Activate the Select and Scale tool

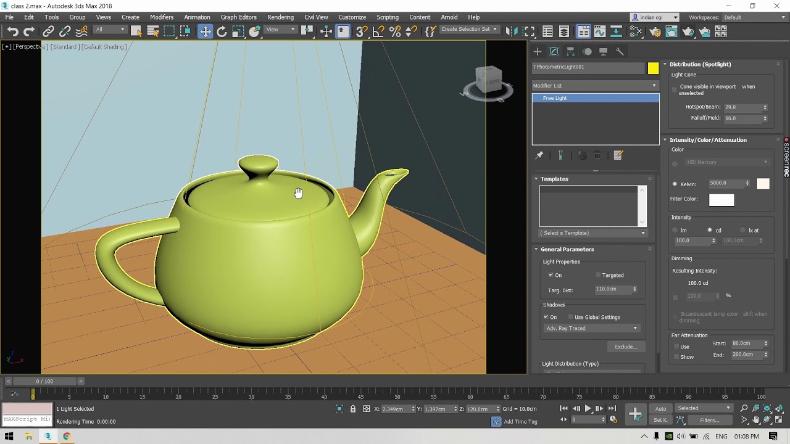pyautogui.click(x=238, y=31)
